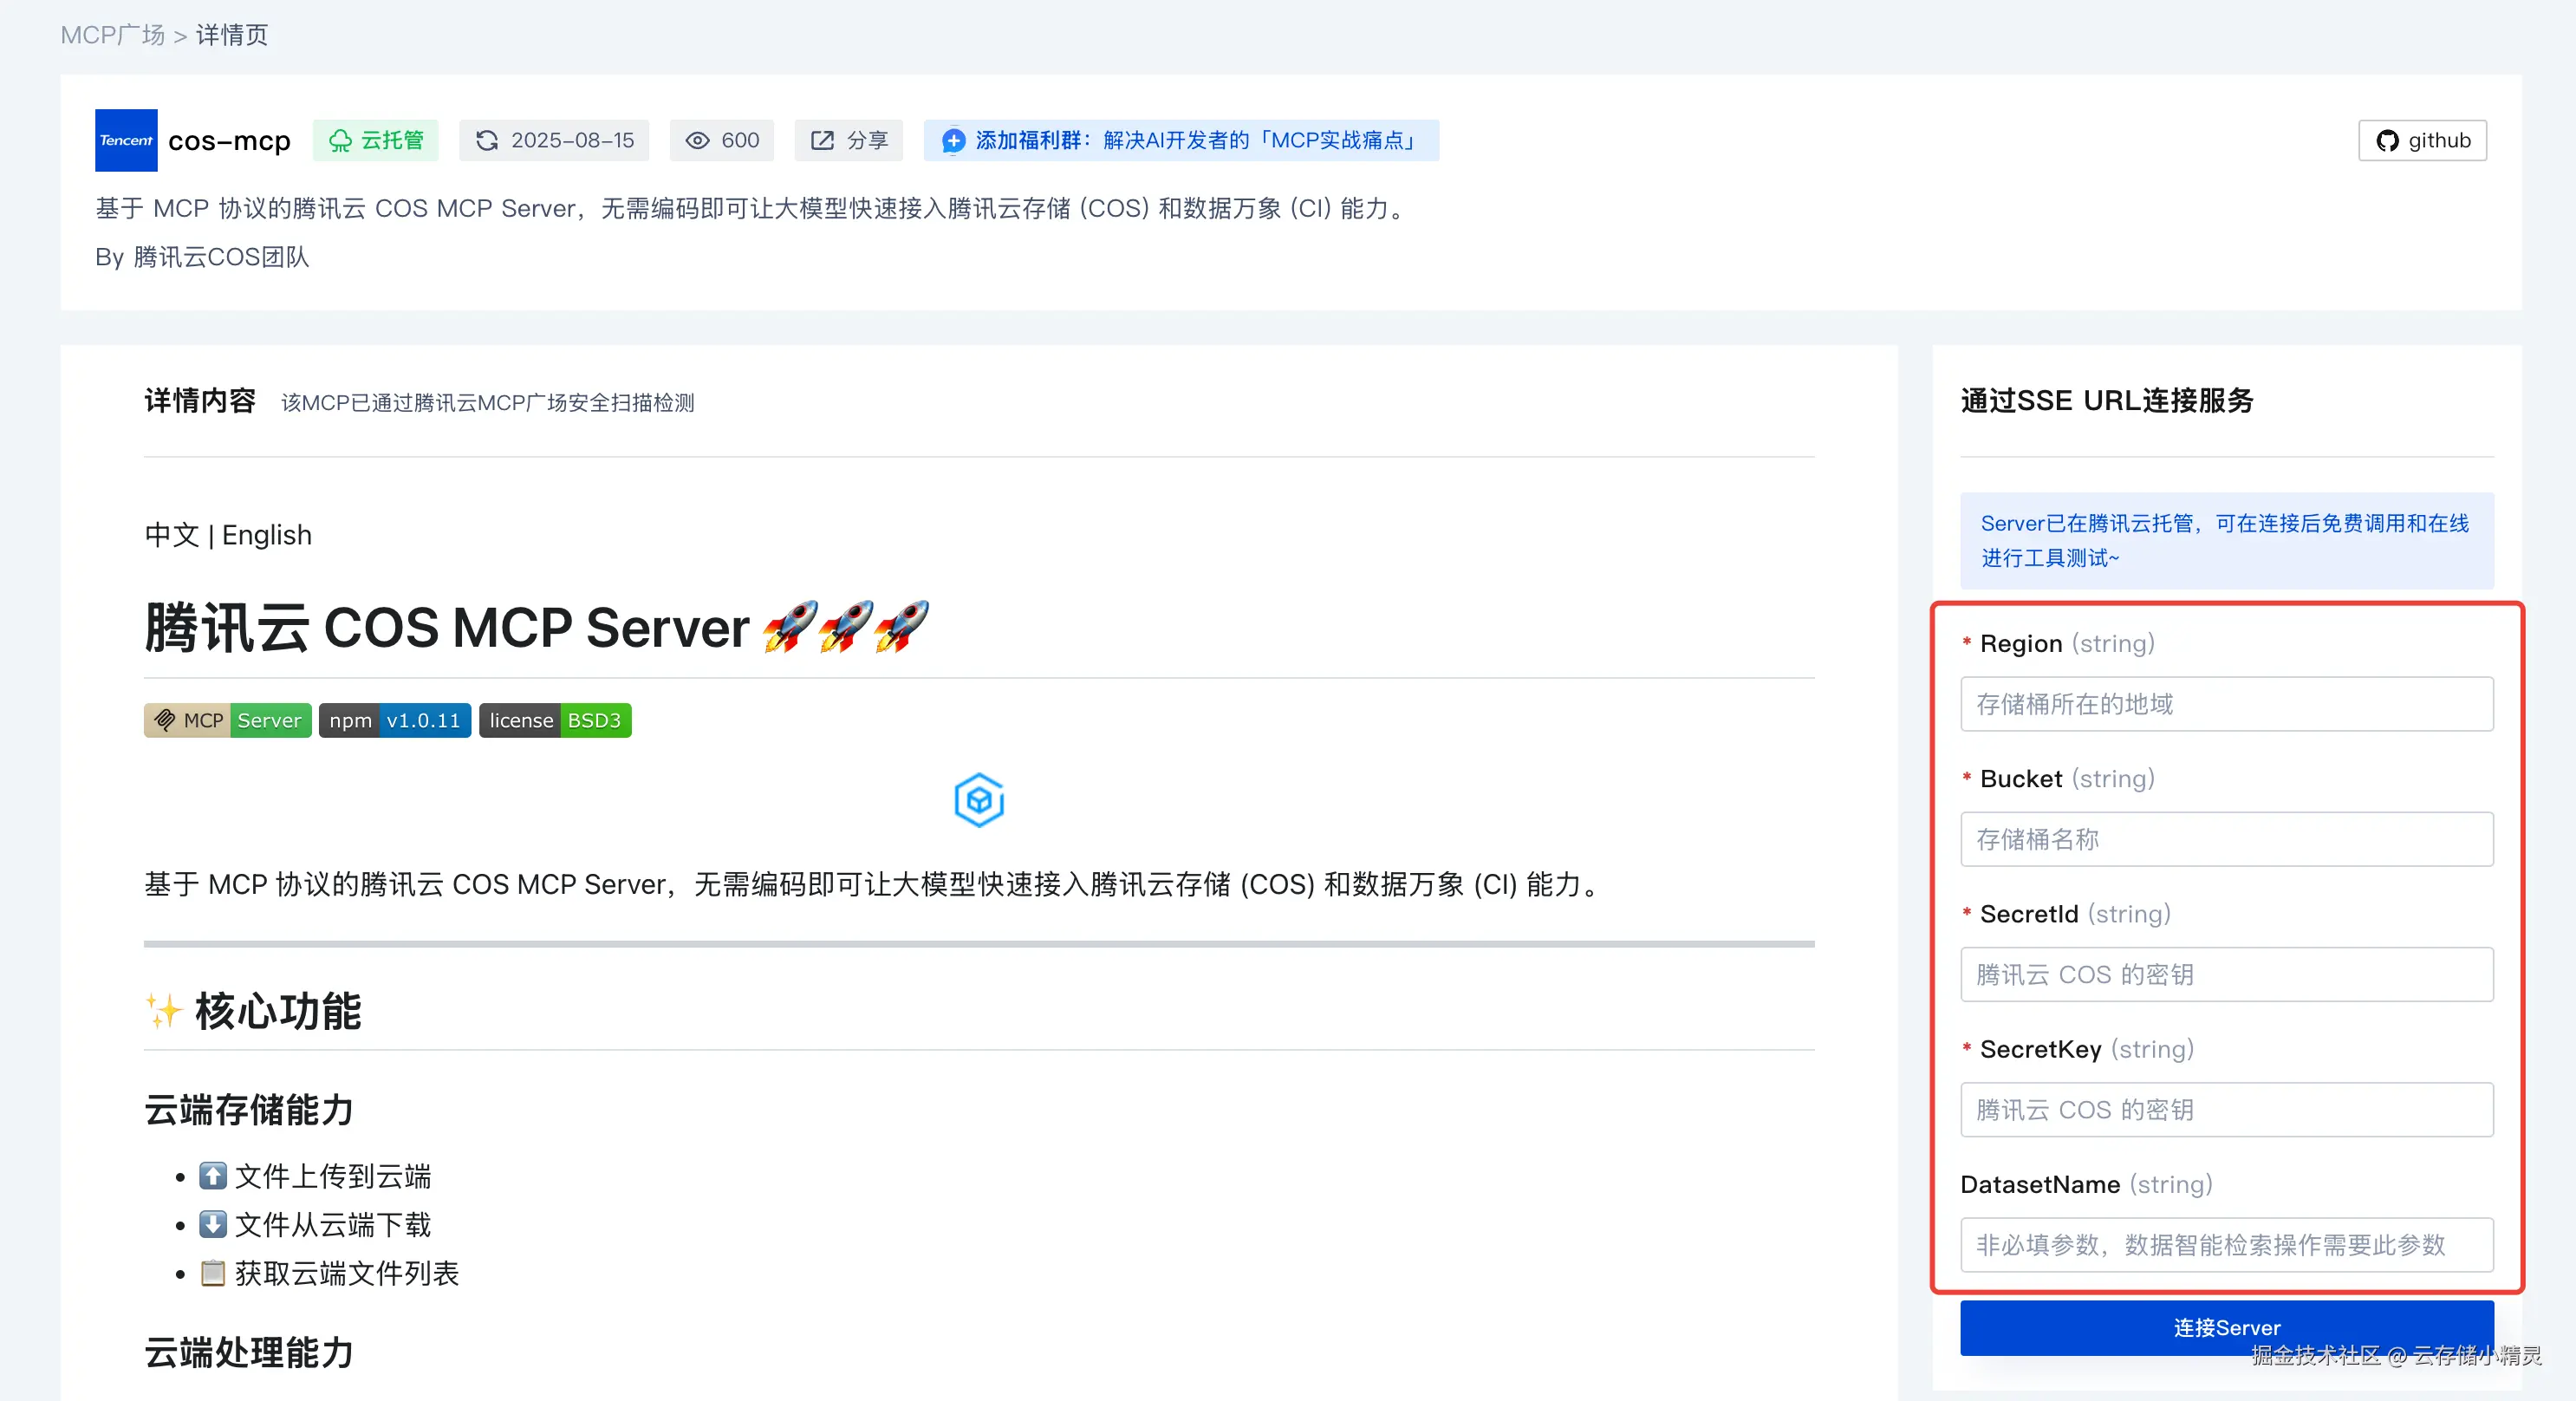The height and width of the screenshot is (1401, 2576).
Task: Click the blue COS hexagon logo
Action: (x=979, y=799)
